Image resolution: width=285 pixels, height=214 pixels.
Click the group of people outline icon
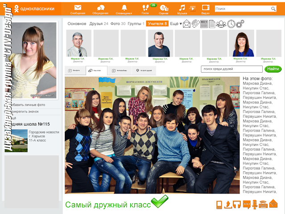pyautogui.click(x=221, y=24)
